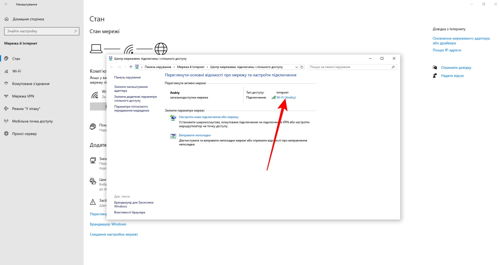Expand the address bar history dropdown

point(296,67)
